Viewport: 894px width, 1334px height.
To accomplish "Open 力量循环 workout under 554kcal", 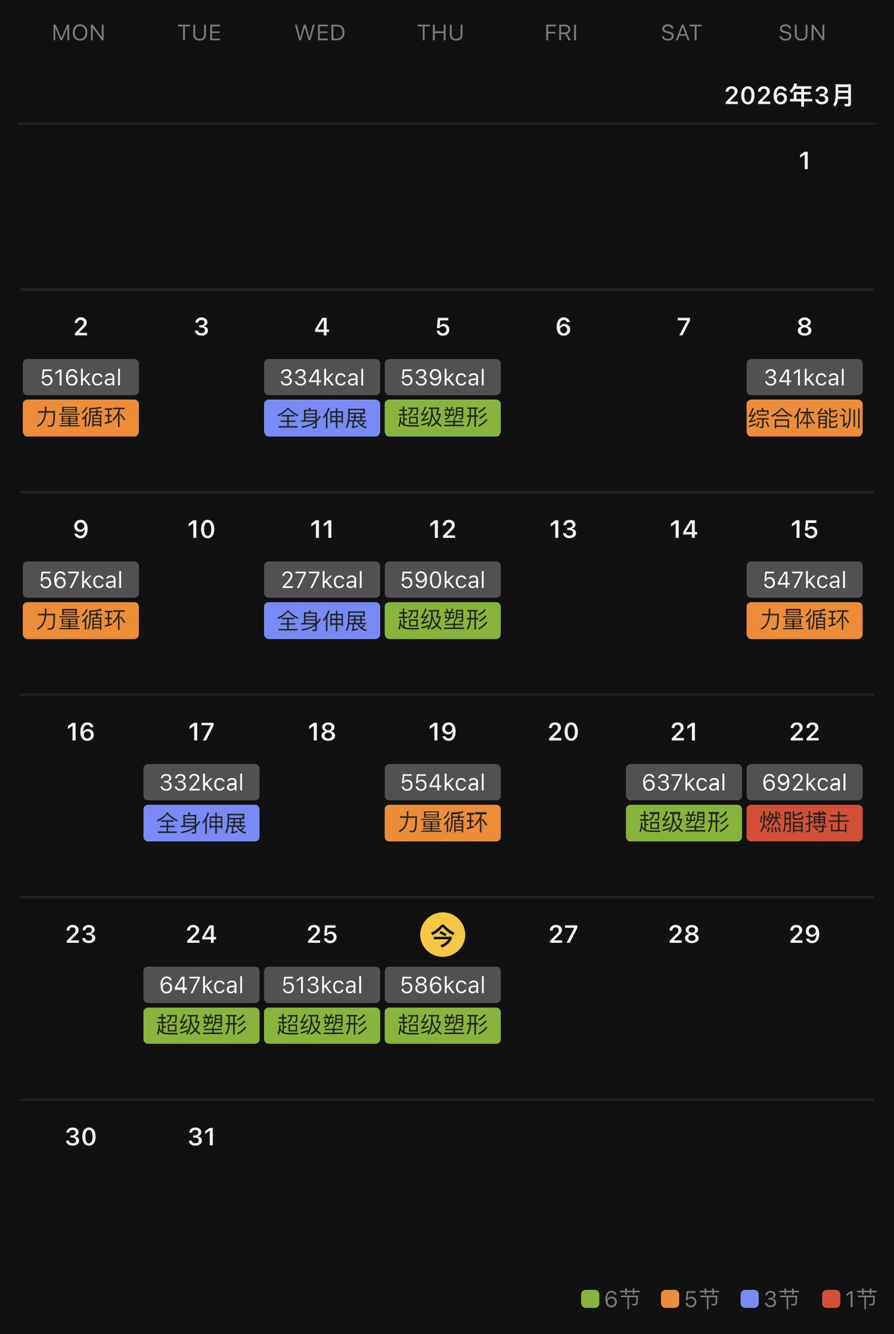I will pos(442,823).
